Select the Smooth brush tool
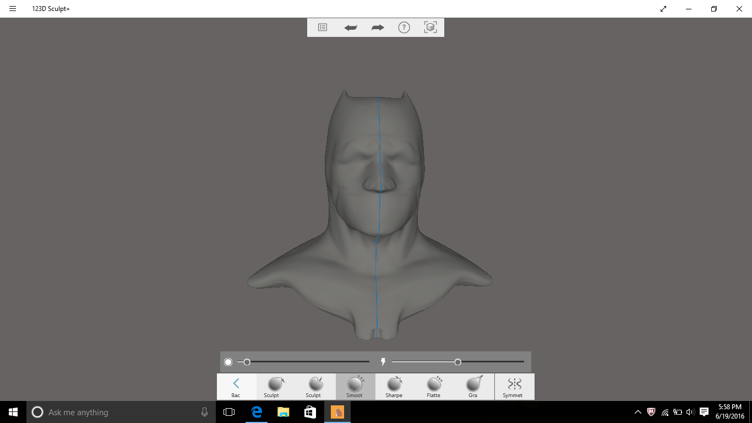This screenshot has width=752, height=423. tap(355, 387)
